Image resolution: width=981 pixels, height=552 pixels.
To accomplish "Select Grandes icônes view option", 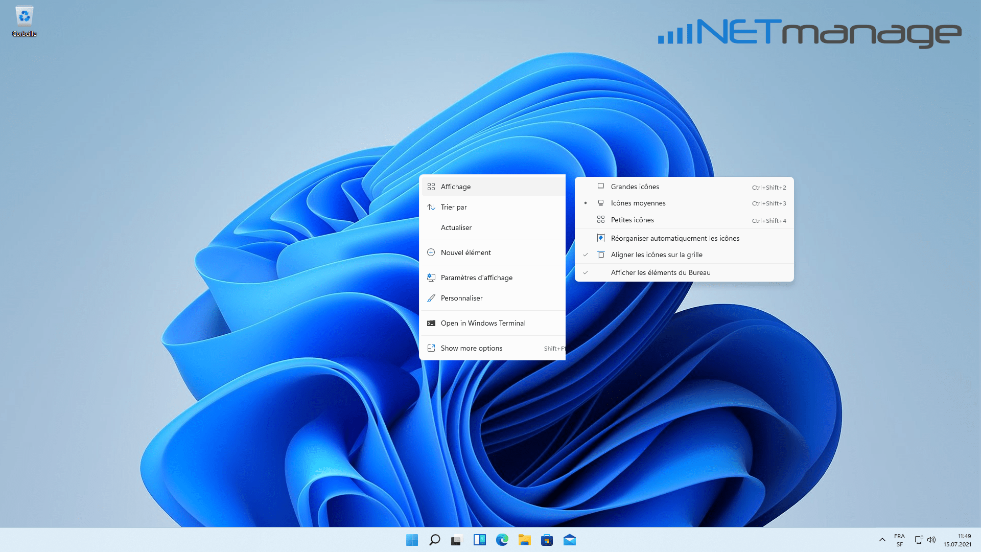I will coord(684,187).
